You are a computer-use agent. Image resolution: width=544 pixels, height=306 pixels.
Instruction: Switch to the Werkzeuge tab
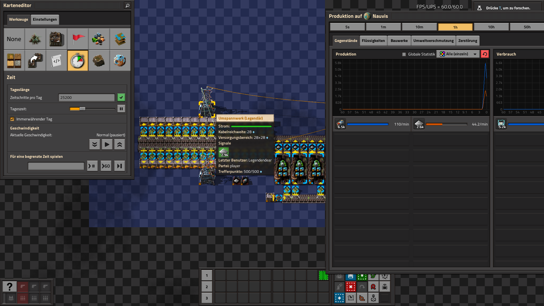(x=18, y=20)
